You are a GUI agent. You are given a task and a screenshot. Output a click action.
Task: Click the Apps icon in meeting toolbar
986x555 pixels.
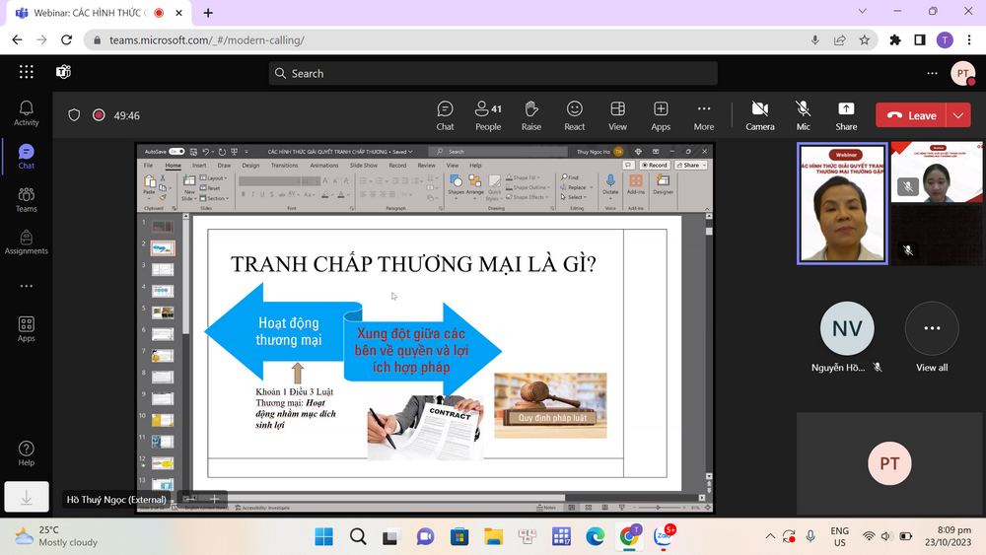(x=661, y=114)
